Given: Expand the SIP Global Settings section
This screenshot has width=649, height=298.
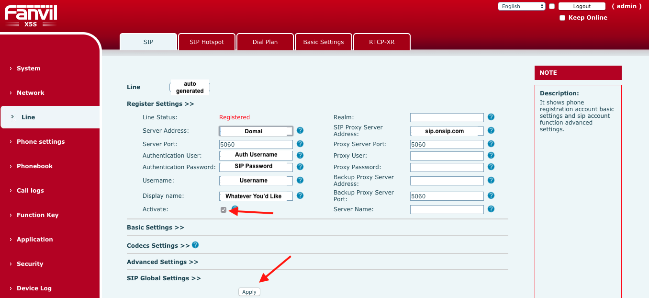Looking at the screenshot, I should pyautogui.click(x=164, y=278).
